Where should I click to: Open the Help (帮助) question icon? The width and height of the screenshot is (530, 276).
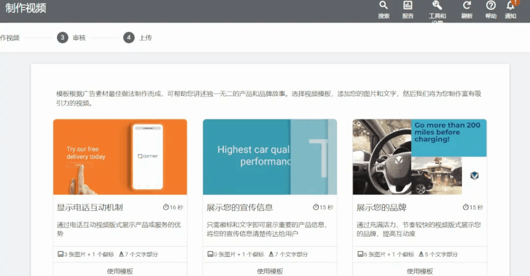click(x=491, y=6)
